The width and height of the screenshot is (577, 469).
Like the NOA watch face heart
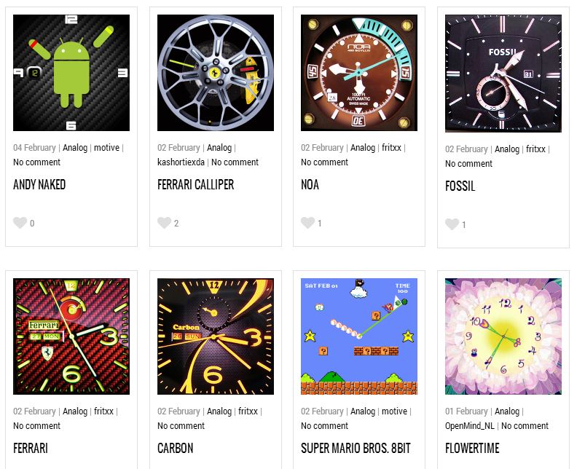click(x=307, y=223)
